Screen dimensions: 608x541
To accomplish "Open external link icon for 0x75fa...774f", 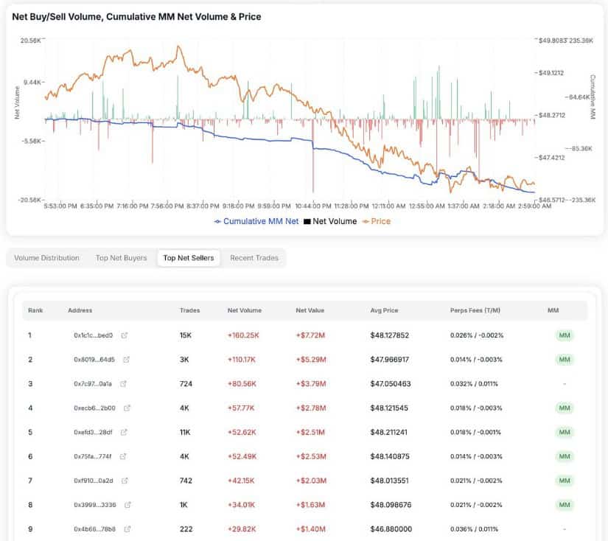I will pos(123,456).
